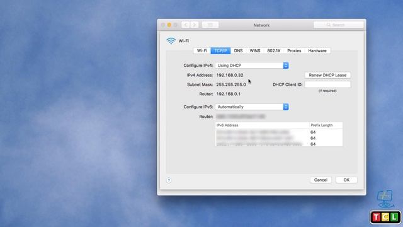Open the 802.1X tab

click(x=274, y=50)
